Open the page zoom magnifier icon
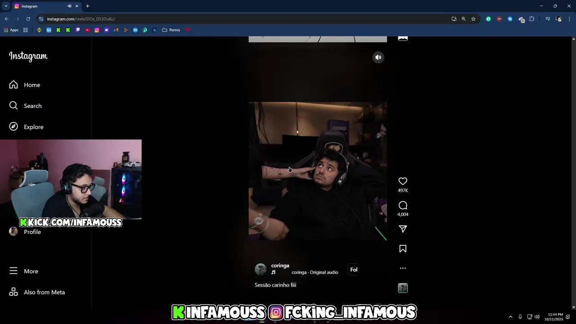The image size is (576, 324). tap(463, 19)
